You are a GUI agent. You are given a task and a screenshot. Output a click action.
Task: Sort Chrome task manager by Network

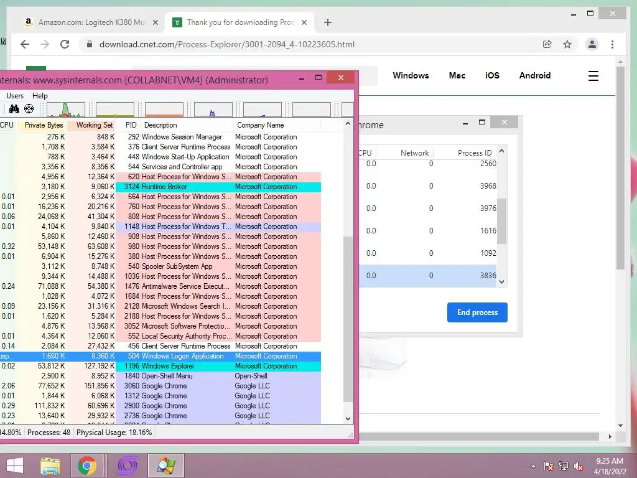(414, 153)
